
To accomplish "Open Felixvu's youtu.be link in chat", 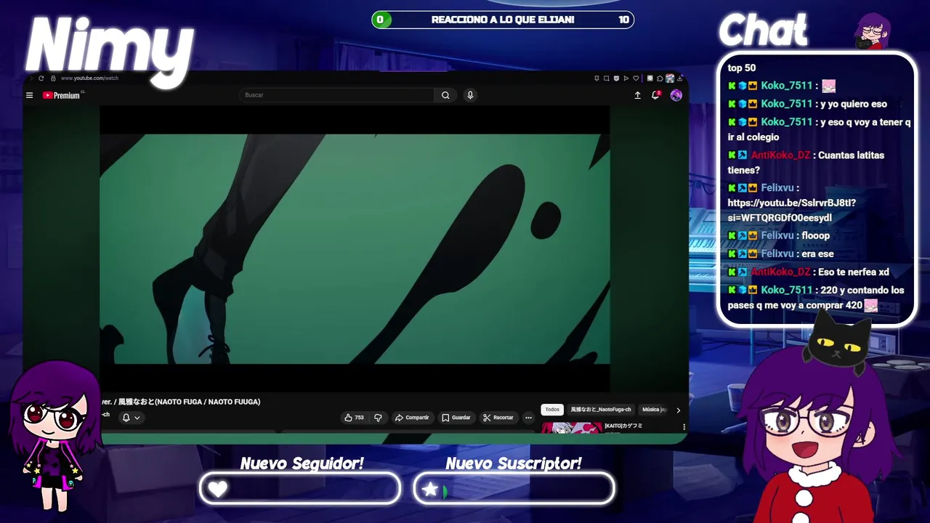I will click(x=792, y=210).
